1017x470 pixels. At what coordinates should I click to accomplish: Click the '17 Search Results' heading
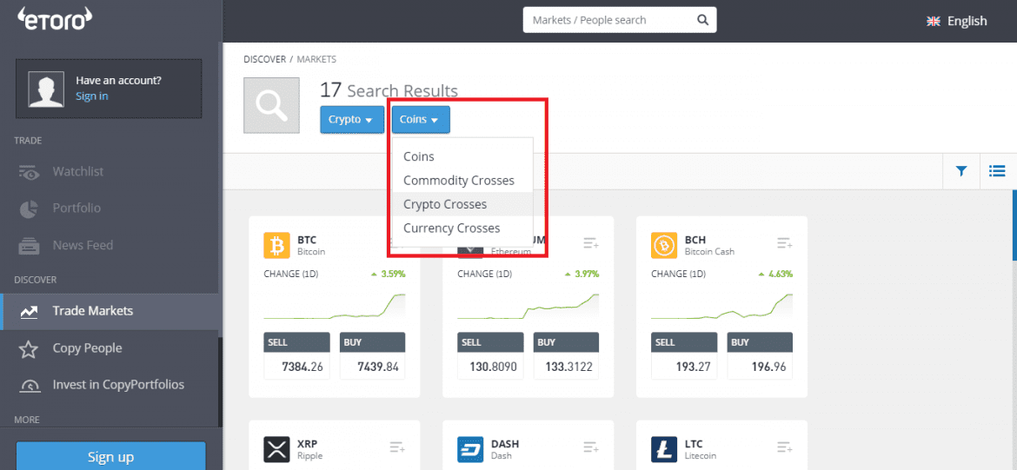389,90
